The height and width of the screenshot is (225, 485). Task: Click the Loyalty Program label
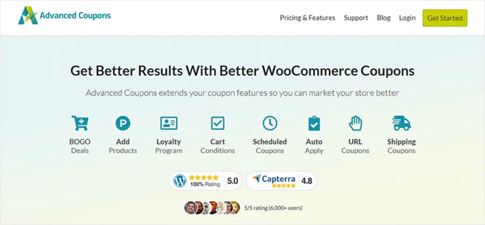169,146
